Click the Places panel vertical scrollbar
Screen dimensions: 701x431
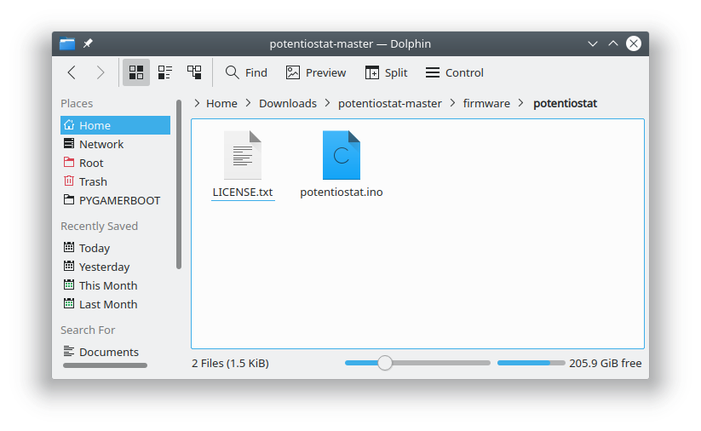179,185
